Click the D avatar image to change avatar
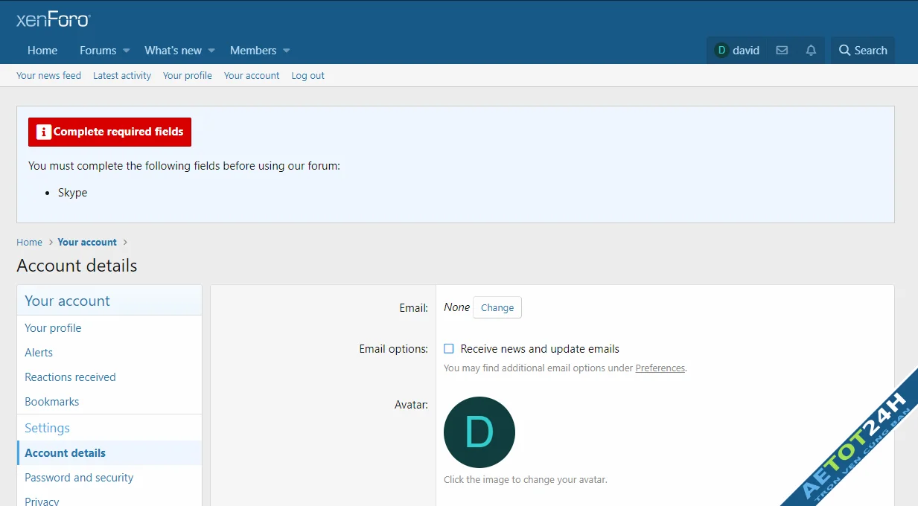 pyautogui.click(x=479, y=432)
